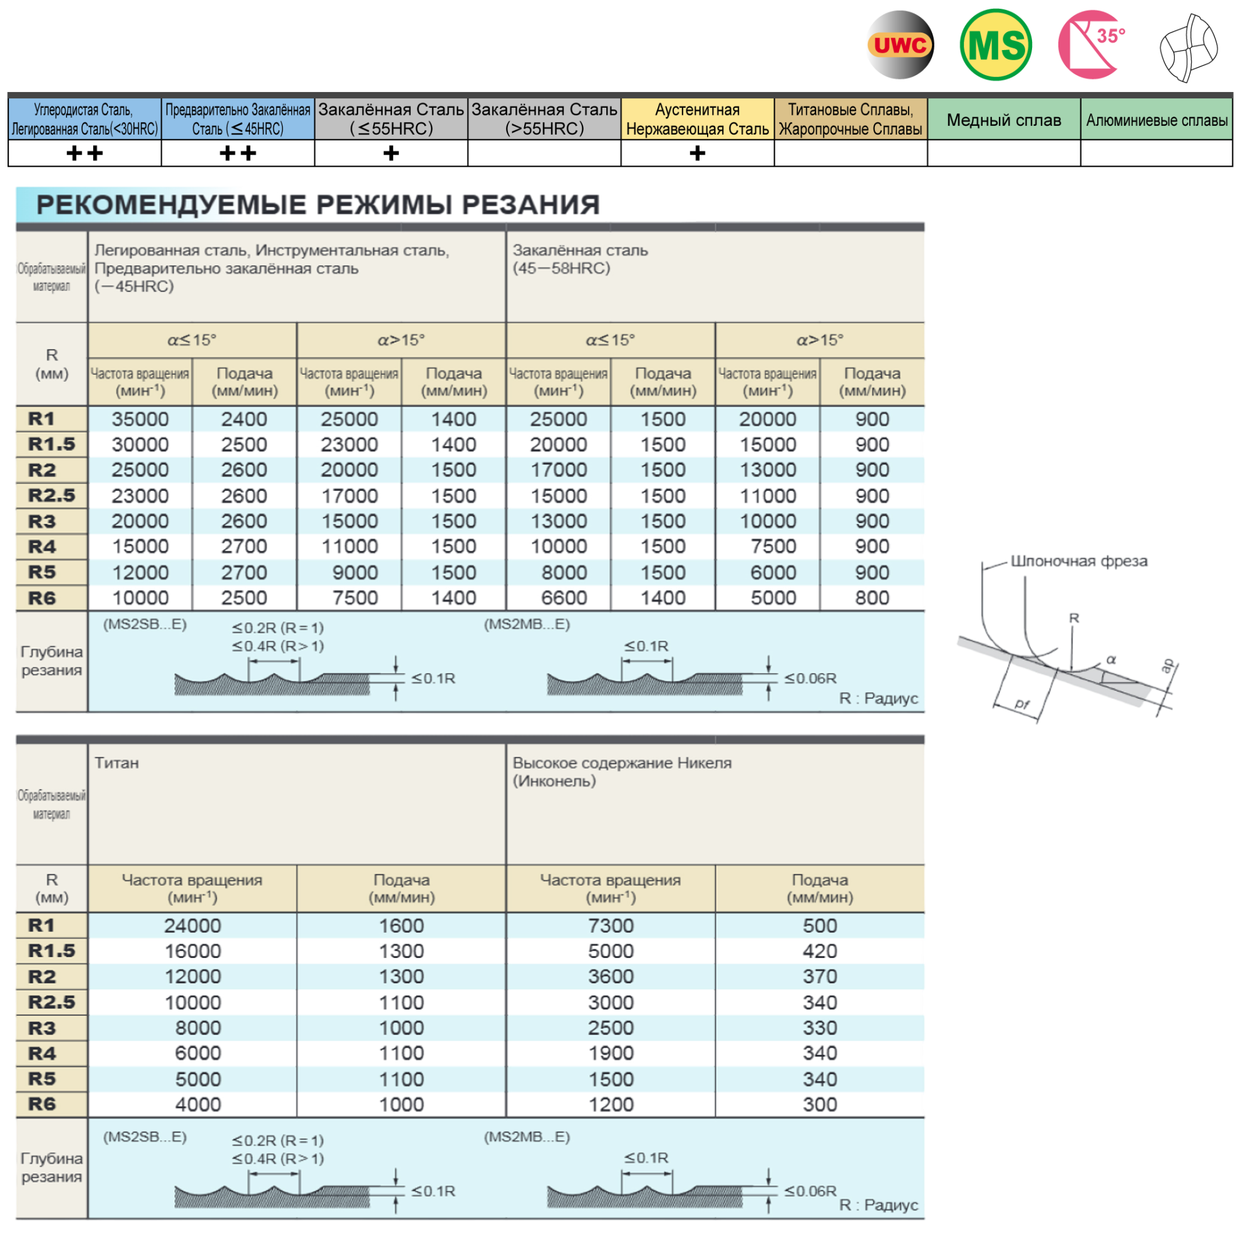Click Аустенитная Нержавеющая Сталь yellow cell
This screenshot has width=1240, height=1240.
(x=697, y=119)
